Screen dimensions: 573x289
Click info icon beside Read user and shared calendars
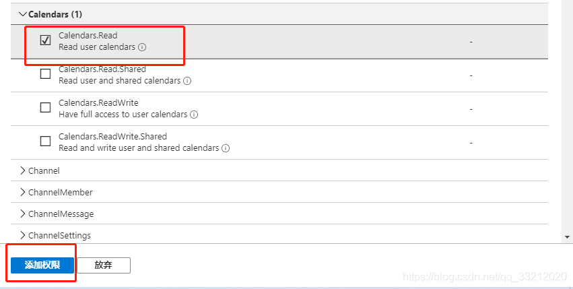187,81
